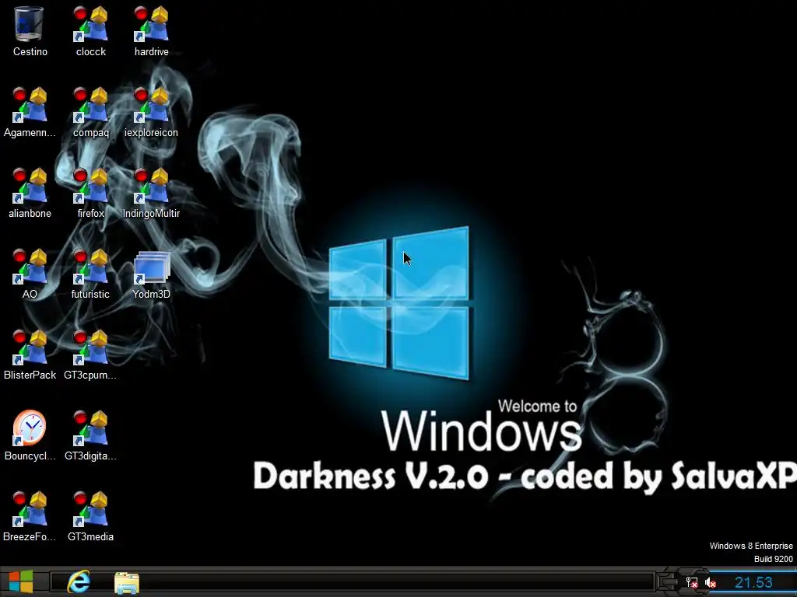The height and width of the screenshot is (597, 797).
Task: Launch Internet Explorer from taskbar
Action: [x=79, y=581]
